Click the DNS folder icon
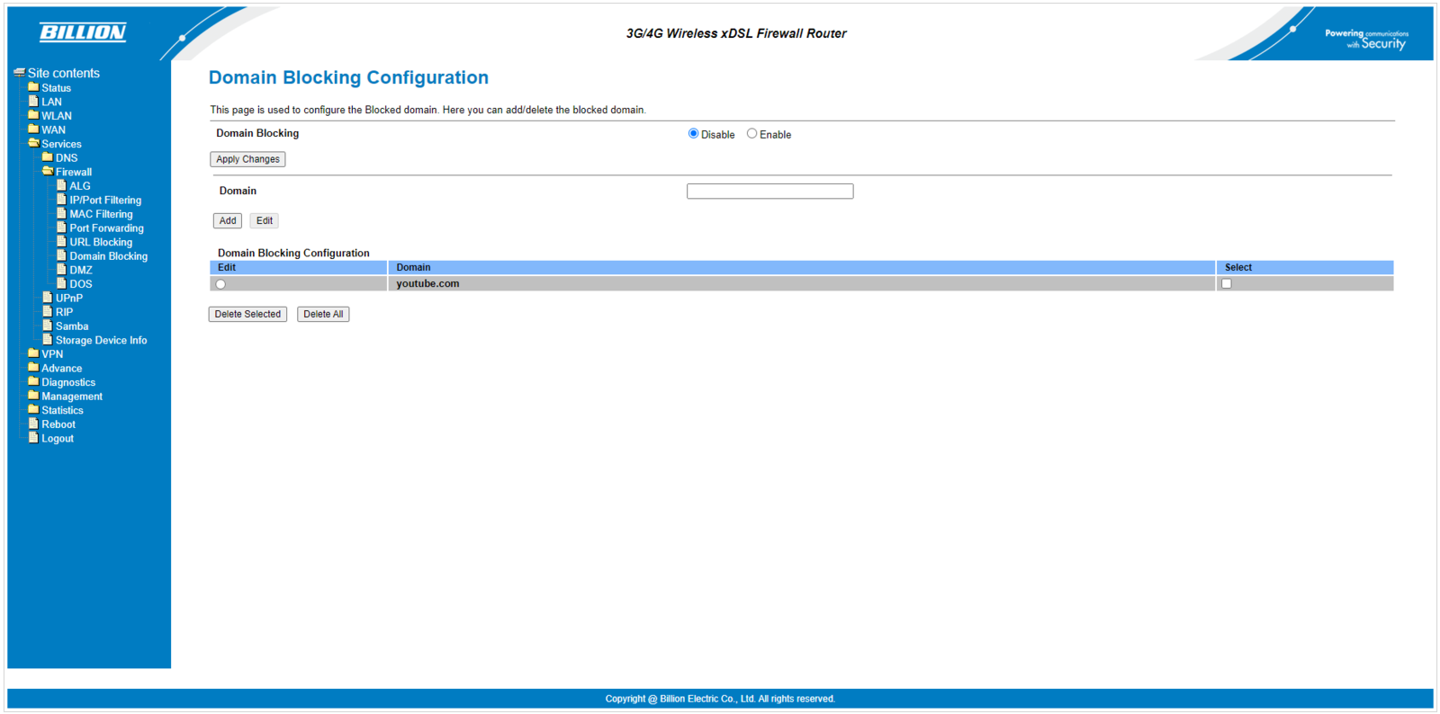The image size is (1440, 714). [x=48, y=157]
